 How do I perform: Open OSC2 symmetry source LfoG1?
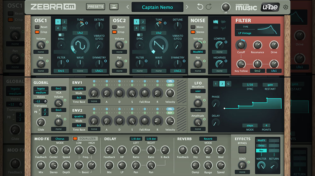pyautogui.click(x=178, y=71)
